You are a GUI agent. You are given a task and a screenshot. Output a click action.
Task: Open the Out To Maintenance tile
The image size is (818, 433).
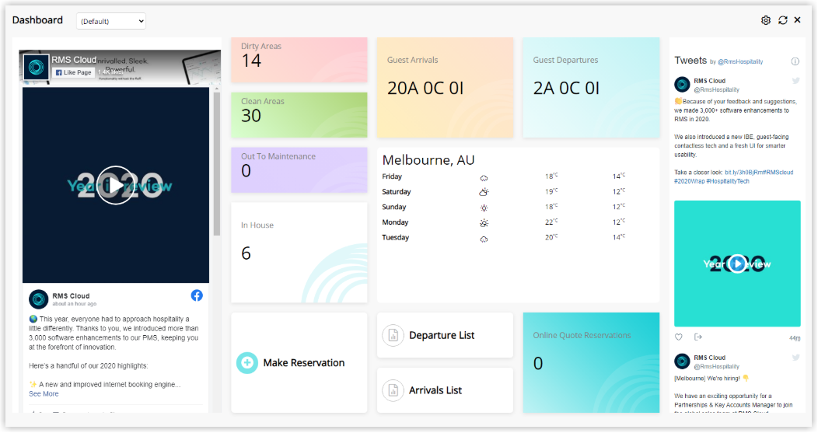[x=299, y=170]
